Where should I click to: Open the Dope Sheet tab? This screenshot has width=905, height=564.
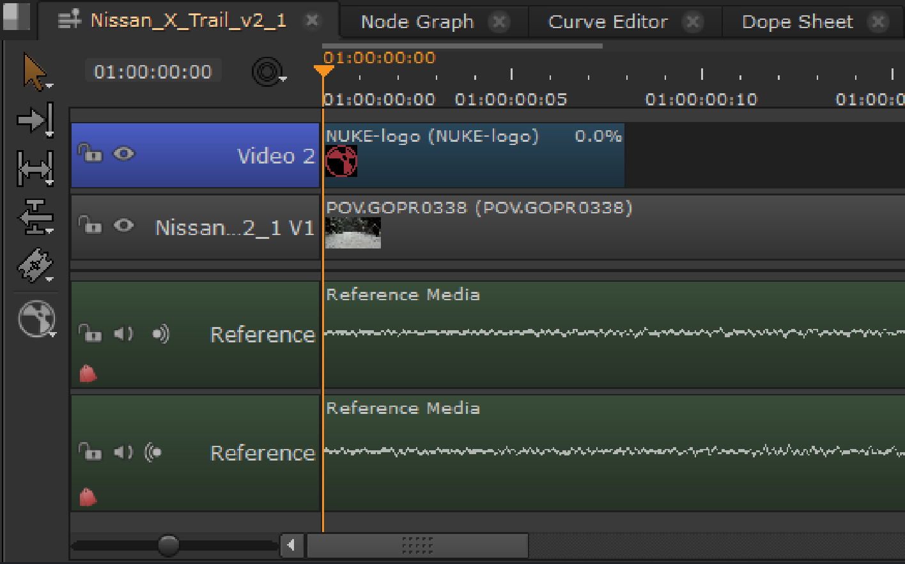tap(797, 22)
